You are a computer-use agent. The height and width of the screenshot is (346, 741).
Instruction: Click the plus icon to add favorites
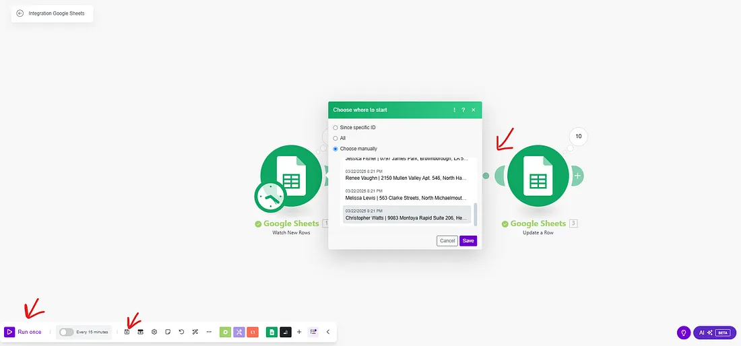coord(299,332)
